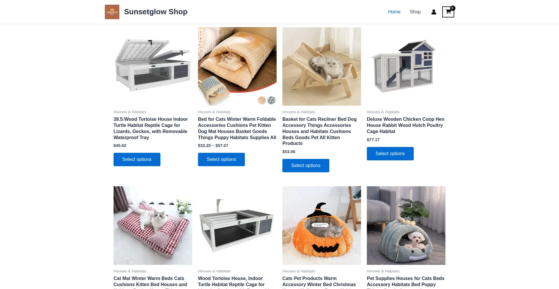
Task: Open the Basket for Cats Recliner Bed title
Action: click(319, 131)
